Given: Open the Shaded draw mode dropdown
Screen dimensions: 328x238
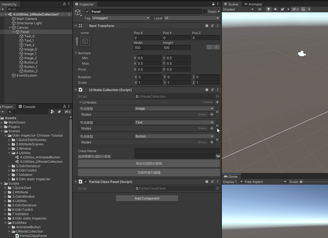Looking at the screenshot, I should point(238,9).
